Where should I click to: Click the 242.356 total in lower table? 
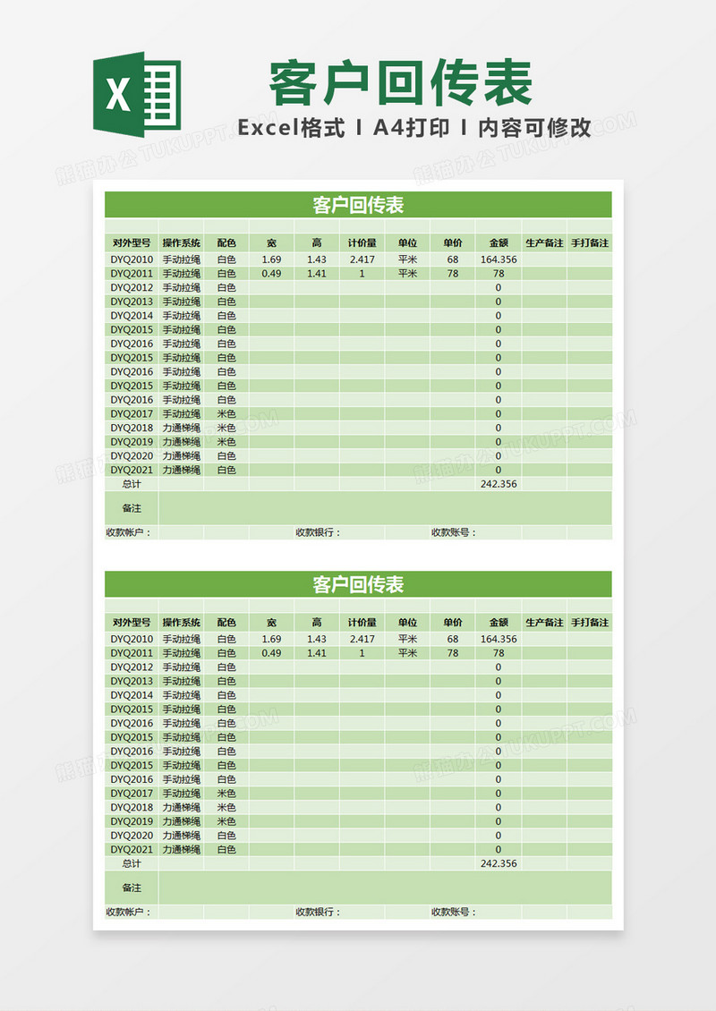point(499,863)
